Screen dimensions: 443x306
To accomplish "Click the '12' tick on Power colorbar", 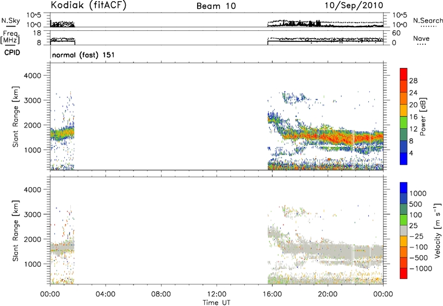I will (413, 129).
